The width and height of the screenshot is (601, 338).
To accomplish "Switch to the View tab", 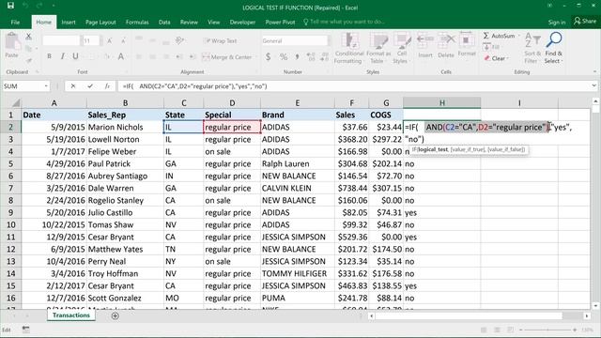I will click(214, 23).
